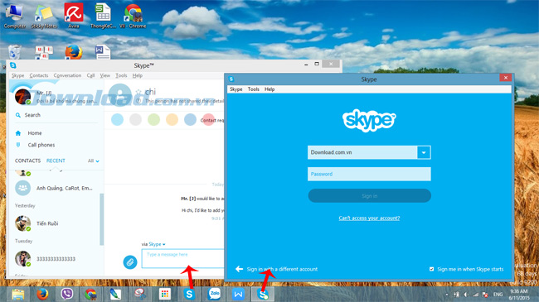Show hidden tray icons arrow
The height and width of the screenshot is (302, 539).
pyautogui.click(x=446, y=295)
